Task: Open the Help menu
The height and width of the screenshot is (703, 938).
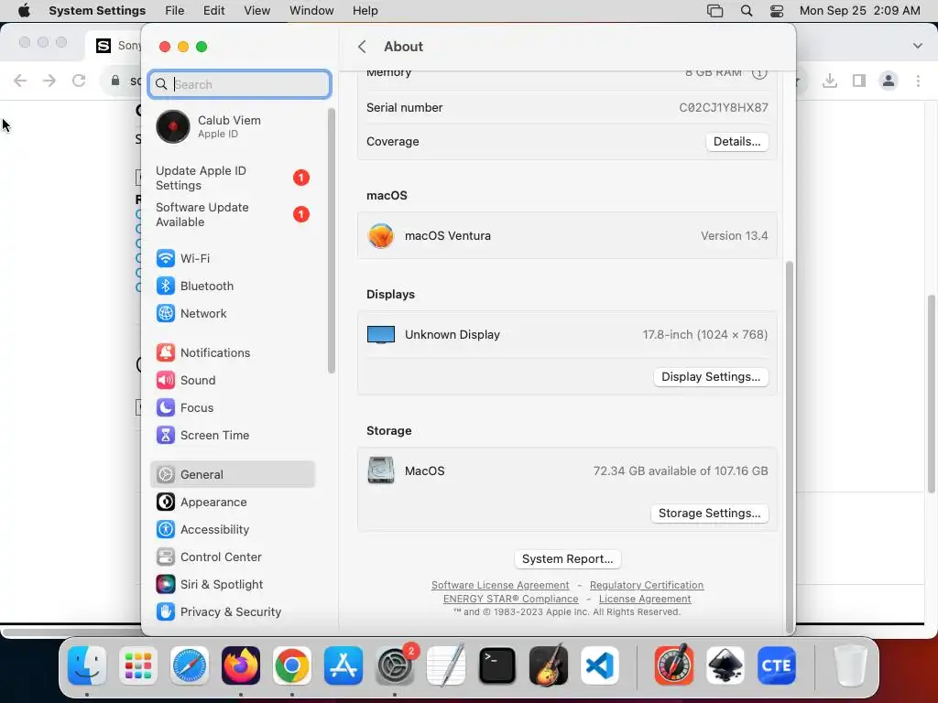Action: pyautogui.click(x=365, y=11)
